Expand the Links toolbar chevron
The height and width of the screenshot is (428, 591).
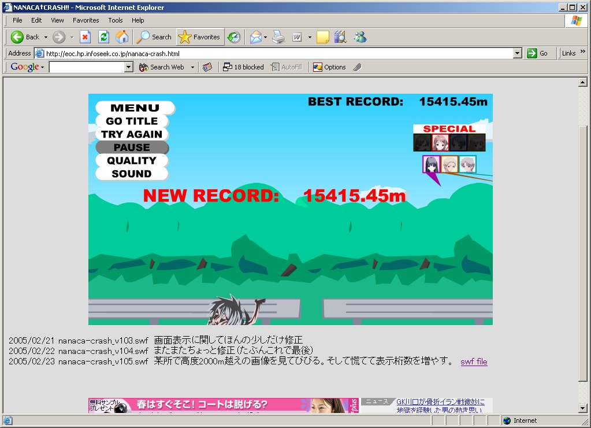coord(583,51)
